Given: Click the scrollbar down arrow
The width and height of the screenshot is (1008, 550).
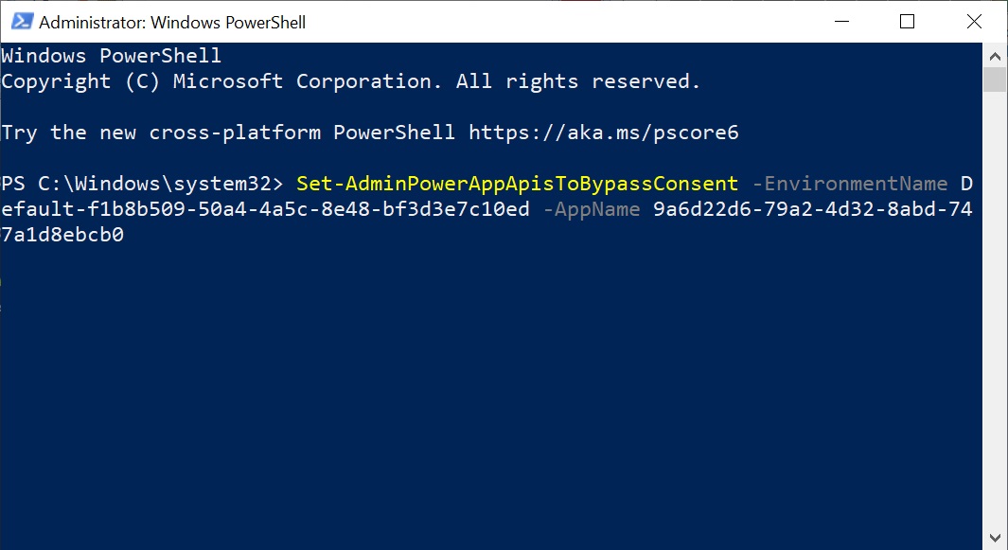Looking at the screenshot, I should click(x=996, y=536).
